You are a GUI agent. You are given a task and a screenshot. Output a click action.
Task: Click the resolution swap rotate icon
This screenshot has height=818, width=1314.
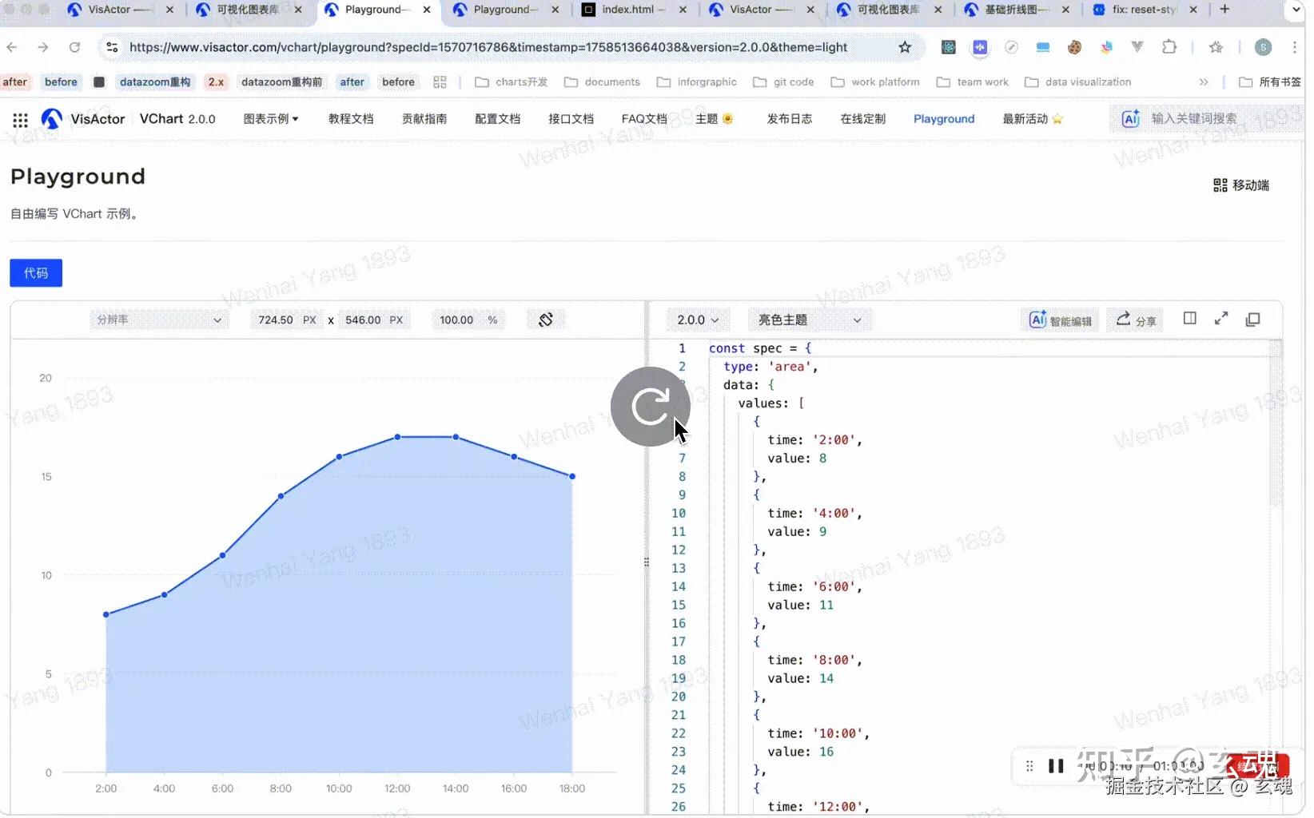[x=545, y=319]
